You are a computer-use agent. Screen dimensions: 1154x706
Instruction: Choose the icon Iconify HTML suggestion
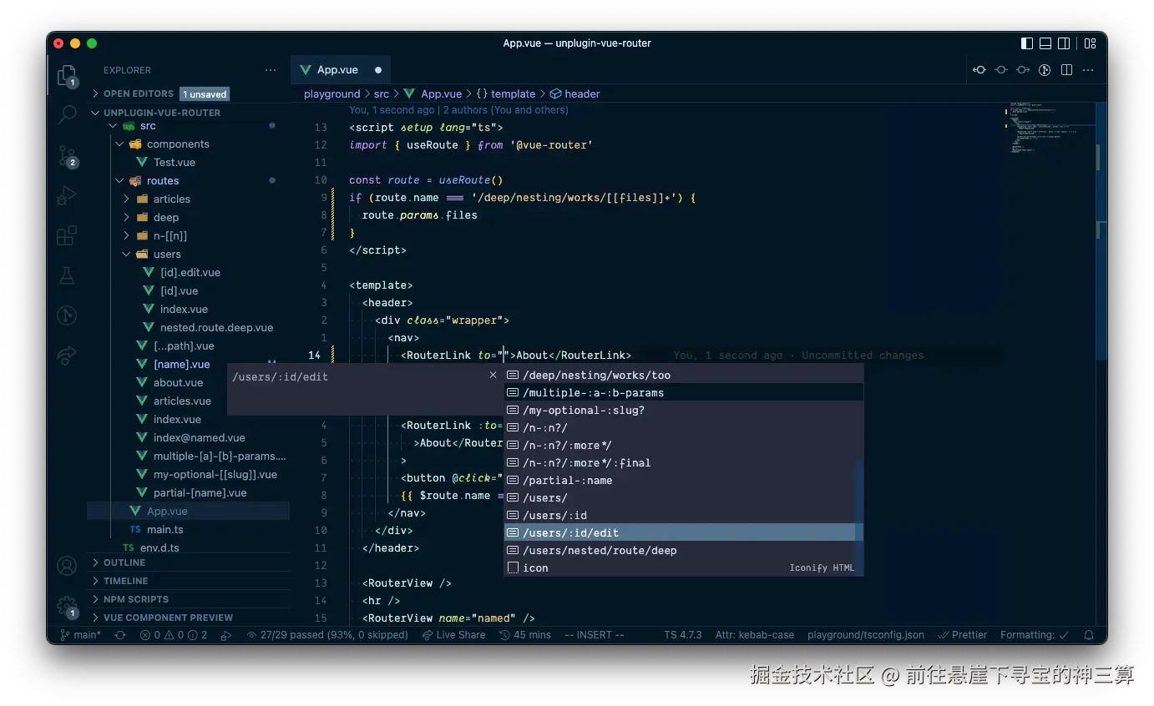pos(680,567)
